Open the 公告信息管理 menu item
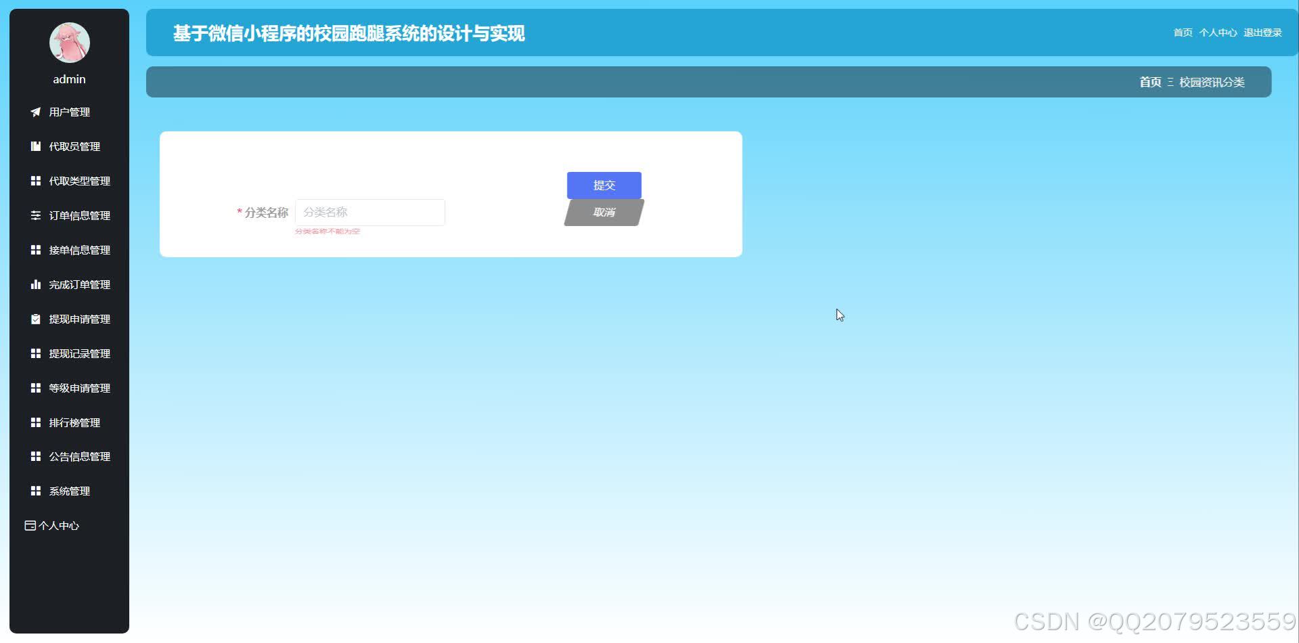Image resolution: width=1299 pixels, height=643 pixels. 79,456
